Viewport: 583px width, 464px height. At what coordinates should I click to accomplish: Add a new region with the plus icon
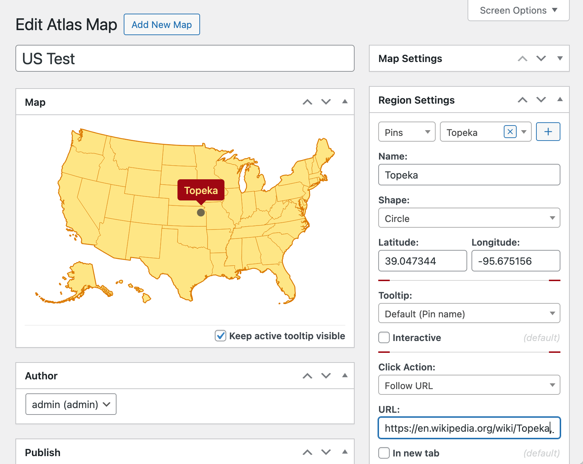548,132
